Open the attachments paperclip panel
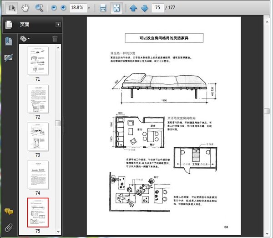This screenshot has width=273, height=238. (8, 227)
